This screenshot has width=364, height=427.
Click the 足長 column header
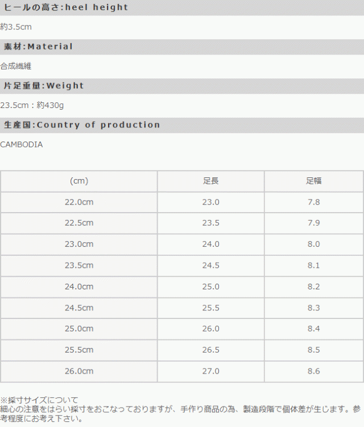(x=210, y=181)
